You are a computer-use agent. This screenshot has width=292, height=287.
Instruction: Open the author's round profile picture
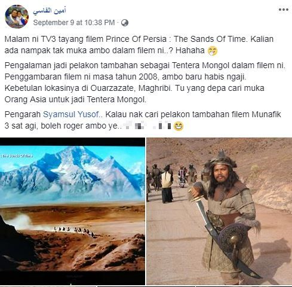tap(17, 17)
